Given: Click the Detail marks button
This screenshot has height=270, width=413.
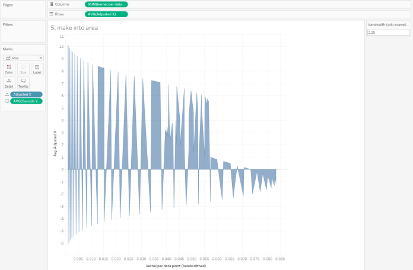Looking at the screenshot, I should [9, 82].
